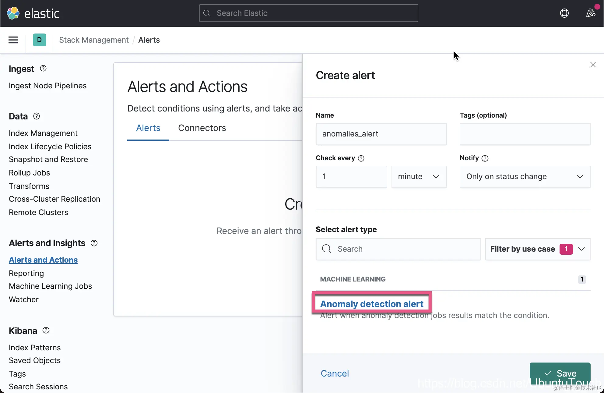Open the newsfeed celebration icon
The height and width of the screenshot is (393, 604).
coord(591,13)
